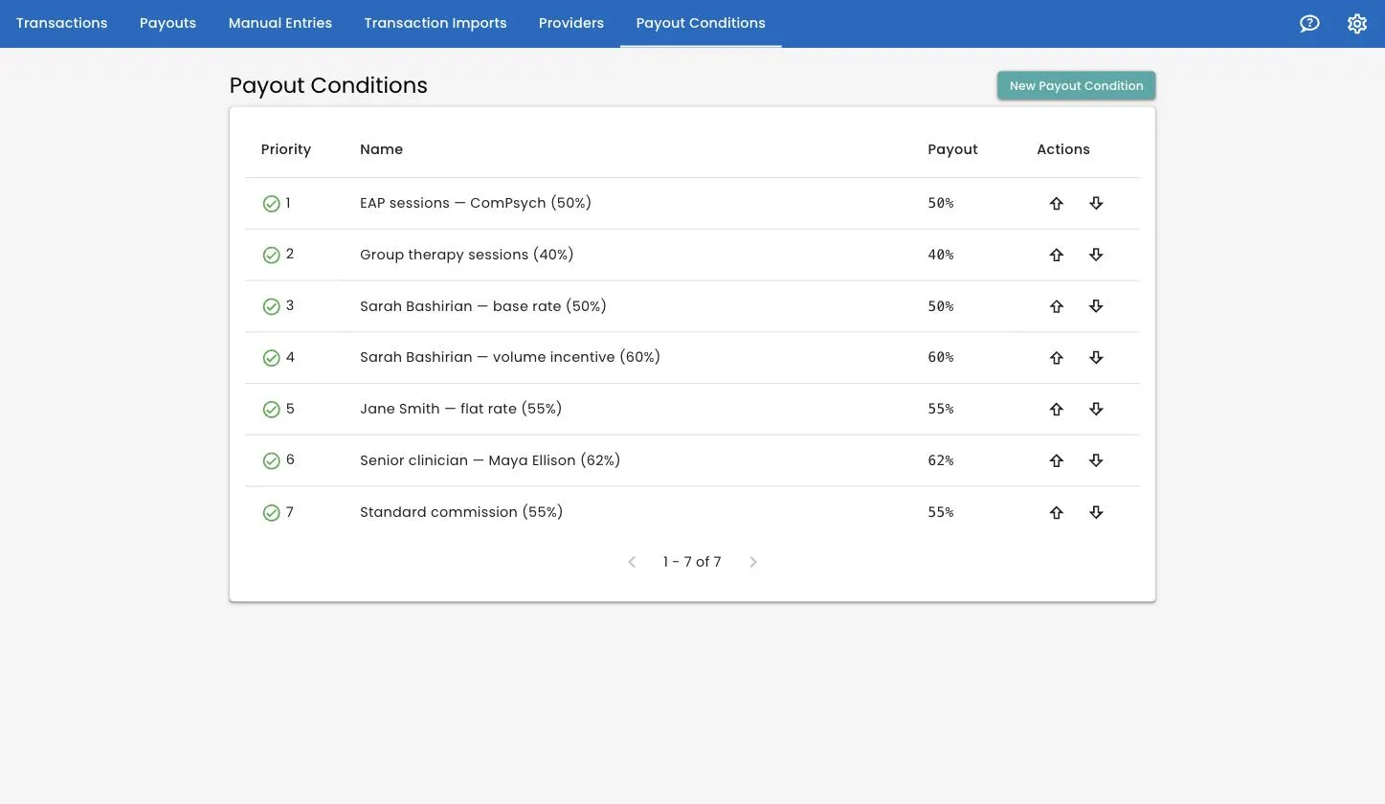Click the active checkmark for priority 5
This screenshot has width=1385, height=804.
(x=271, y=410)
